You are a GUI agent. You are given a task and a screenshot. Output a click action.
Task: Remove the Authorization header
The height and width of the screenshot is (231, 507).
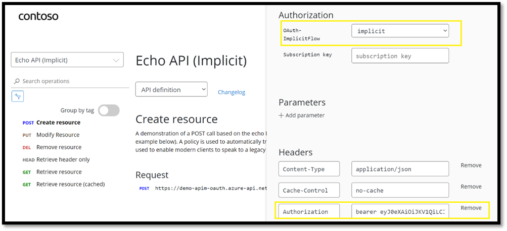point(471,208)
